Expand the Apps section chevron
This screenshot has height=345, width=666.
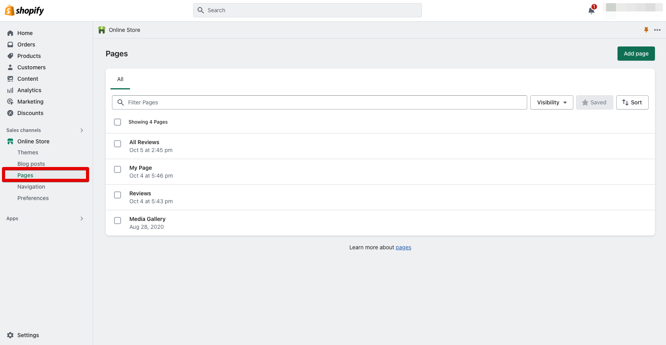point(82,219)
